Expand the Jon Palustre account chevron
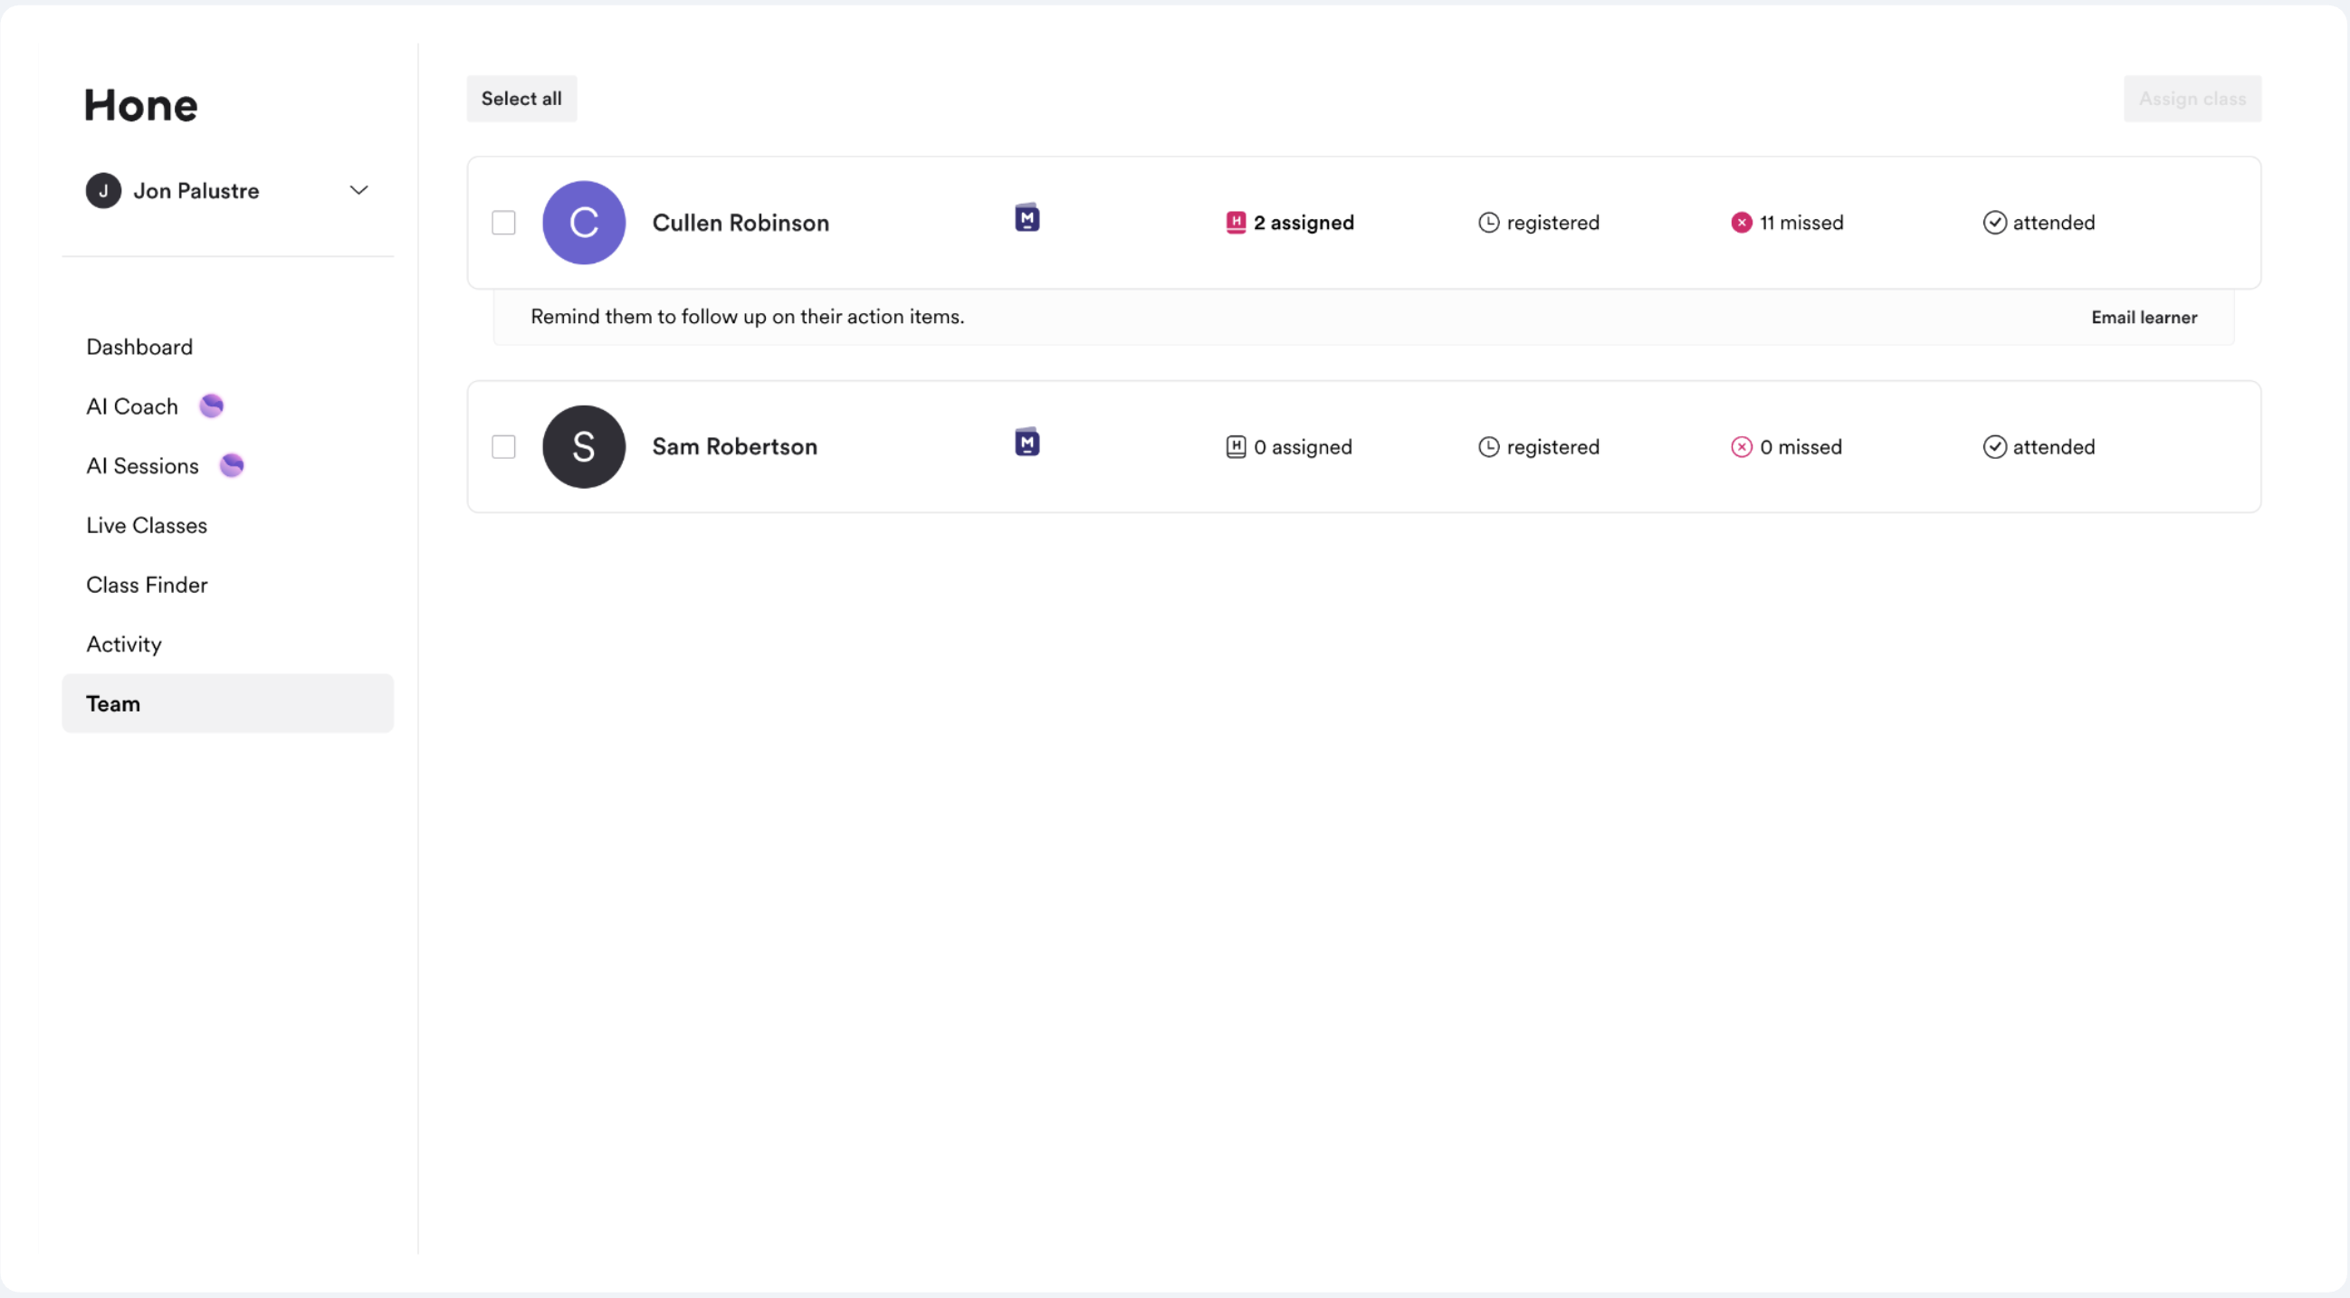This screenshot has width=2350, height=1298. click(x=358, y=191)
